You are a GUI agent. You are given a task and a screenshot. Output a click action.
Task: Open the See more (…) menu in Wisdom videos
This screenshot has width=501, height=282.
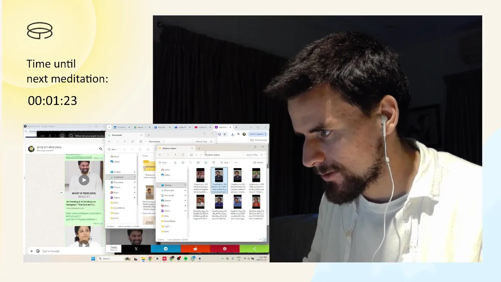(236, 162)
